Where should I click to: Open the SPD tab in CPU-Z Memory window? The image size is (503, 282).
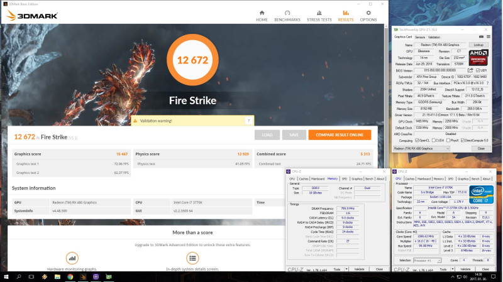344,179
